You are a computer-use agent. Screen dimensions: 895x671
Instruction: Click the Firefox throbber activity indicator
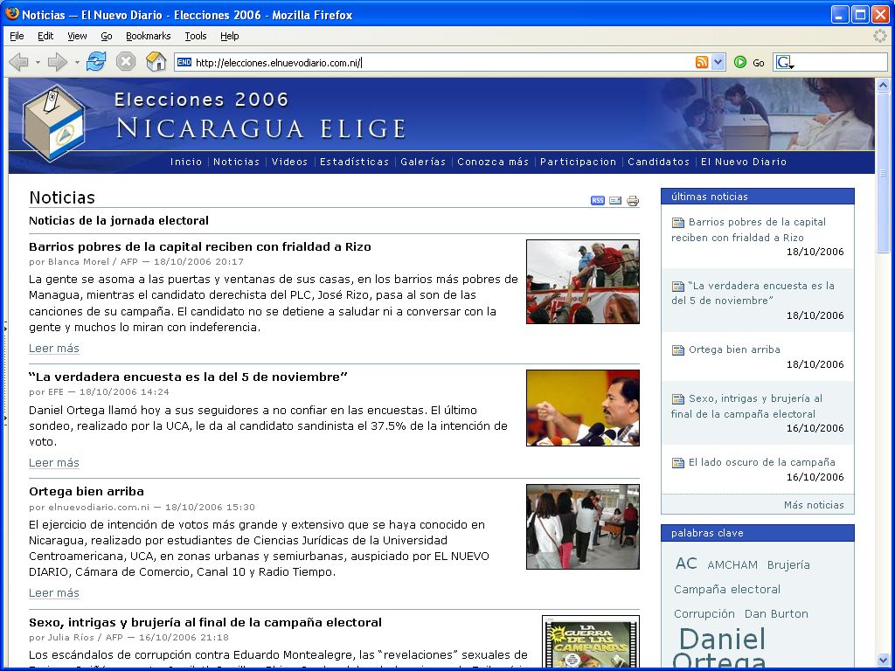tap(879, 36)
